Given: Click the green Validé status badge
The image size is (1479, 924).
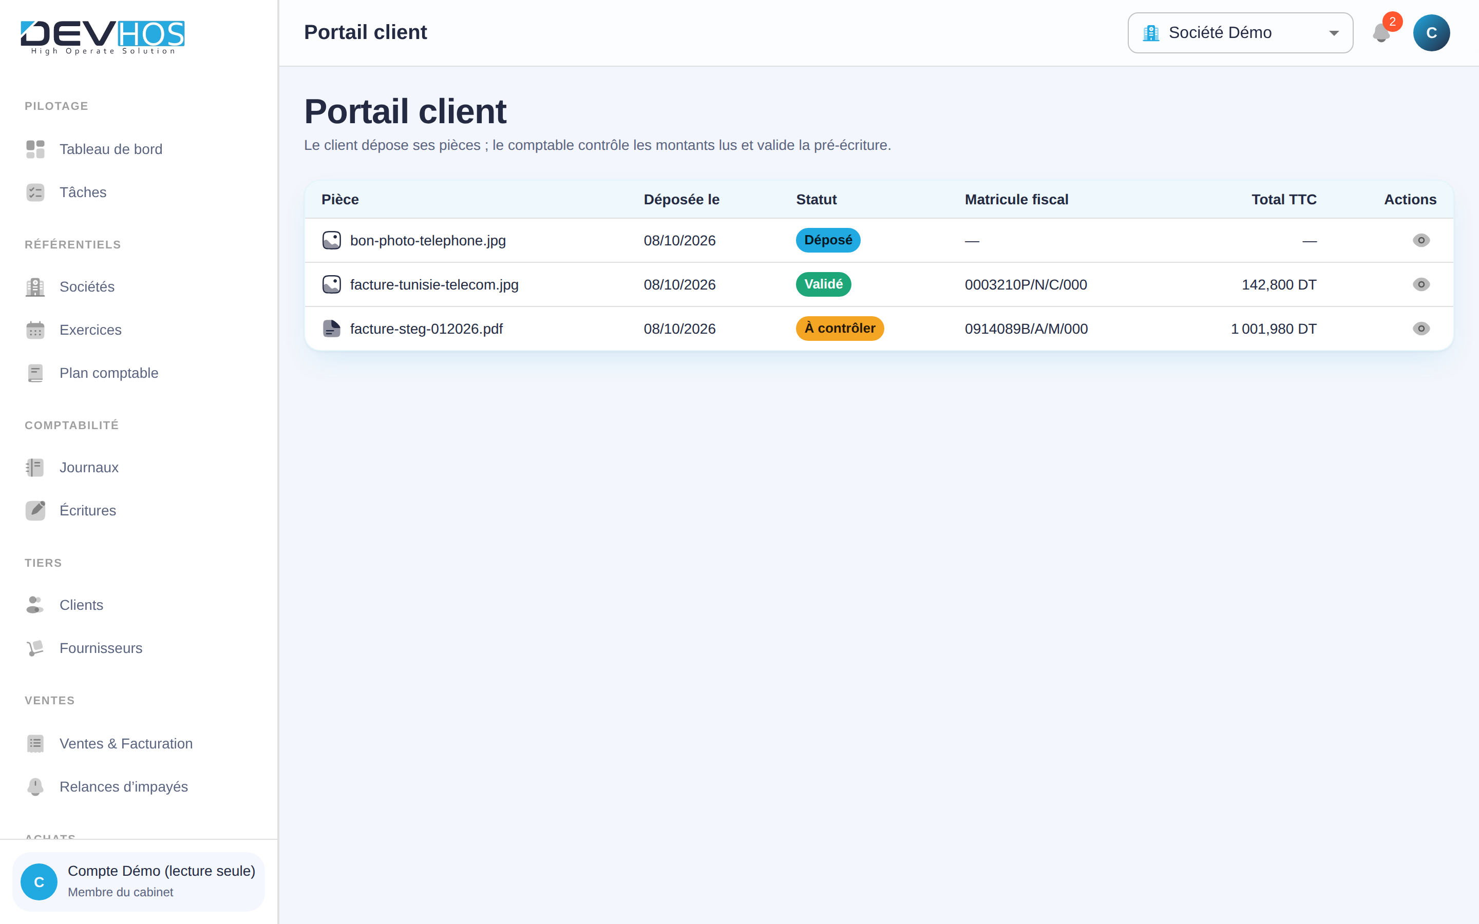Looking at the screenshot, I should pyautogui.click(x=823, y=284).
